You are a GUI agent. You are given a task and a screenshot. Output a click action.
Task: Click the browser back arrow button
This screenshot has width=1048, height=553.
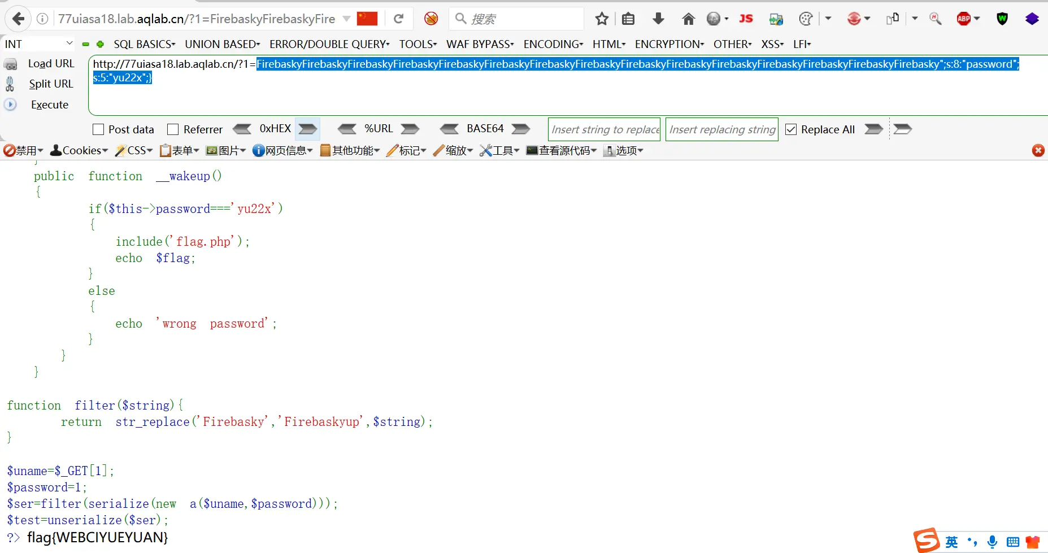tap(18, 19)
